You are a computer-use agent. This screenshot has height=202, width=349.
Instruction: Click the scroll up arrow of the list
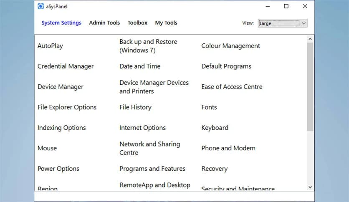[x=310, y=39]
